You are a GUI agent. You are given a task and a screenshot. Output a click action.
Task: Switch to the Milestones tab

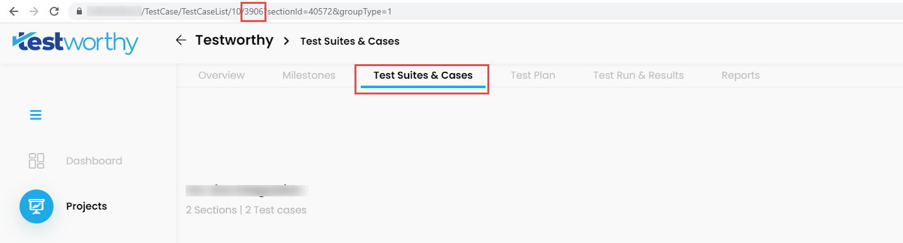309,76
